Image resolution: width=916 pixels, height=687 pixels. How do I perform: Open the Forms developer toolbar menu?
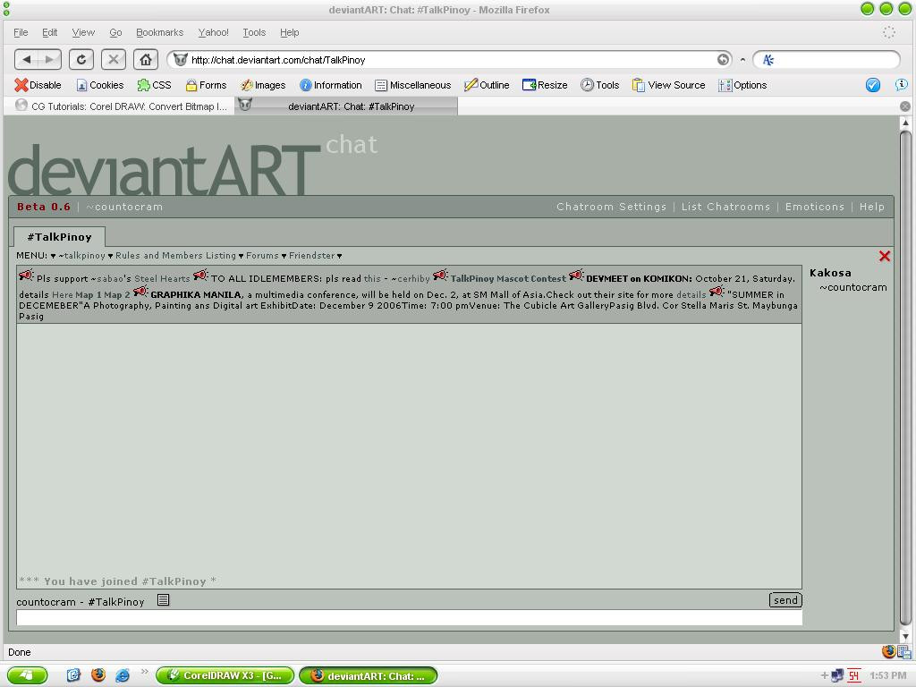[207, 85]
